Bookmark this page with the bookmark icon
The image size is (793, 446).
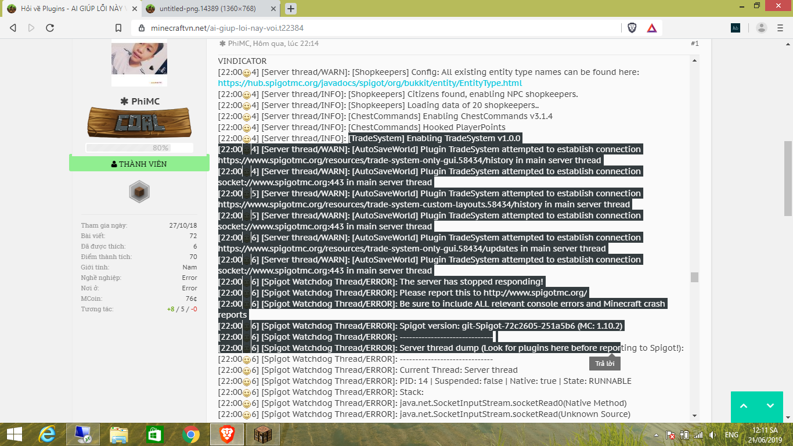118,28
